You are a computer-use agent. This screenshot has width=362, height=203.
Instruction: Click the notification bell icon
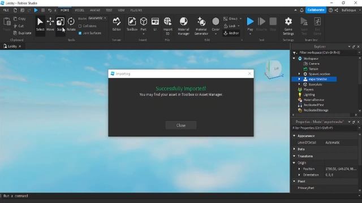(x=301, y=10)
